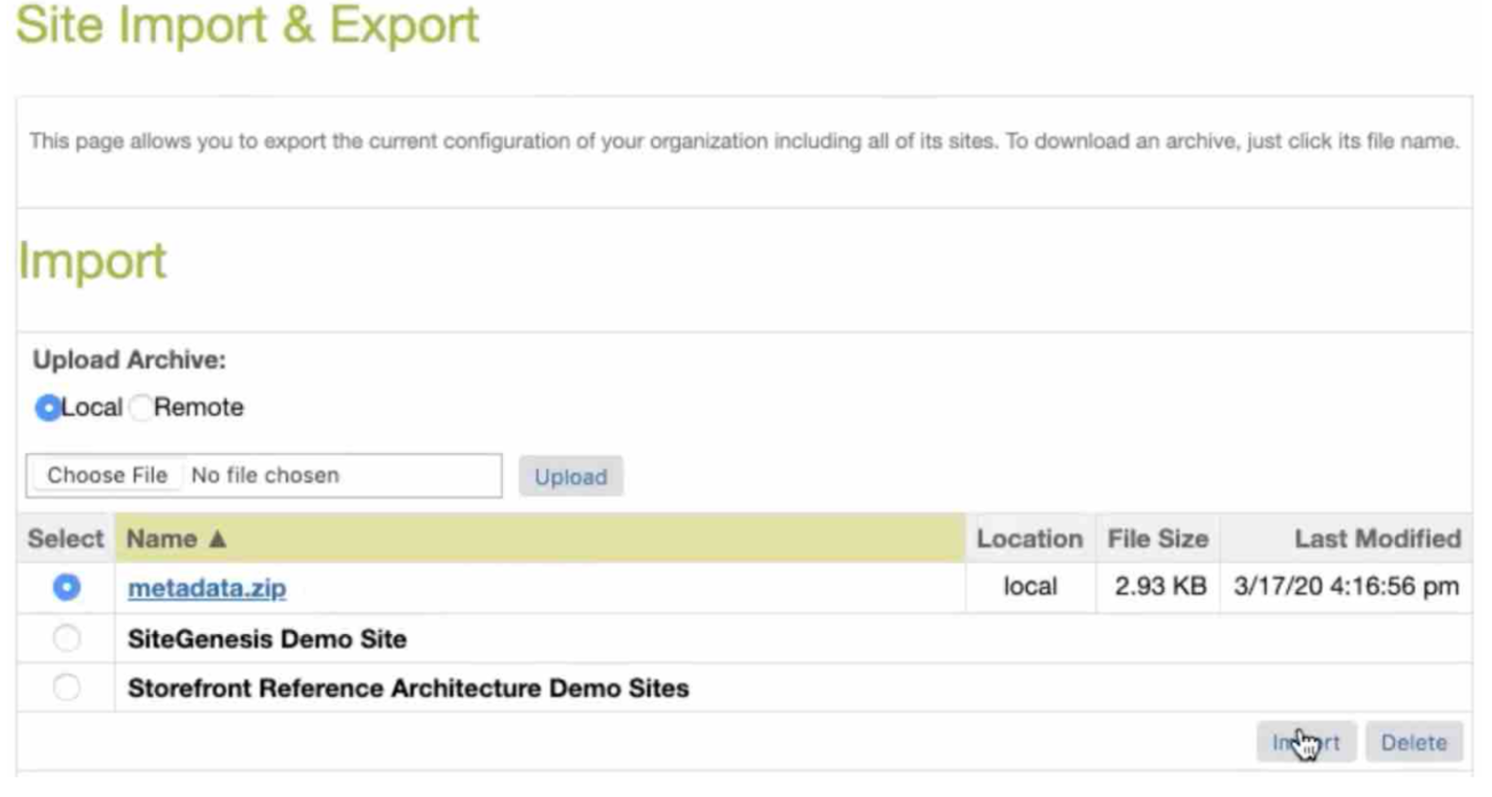Toggle the ascending sort arrow beside Name
This screenshot has height=797, width=1492.
(x=218, y=539)
